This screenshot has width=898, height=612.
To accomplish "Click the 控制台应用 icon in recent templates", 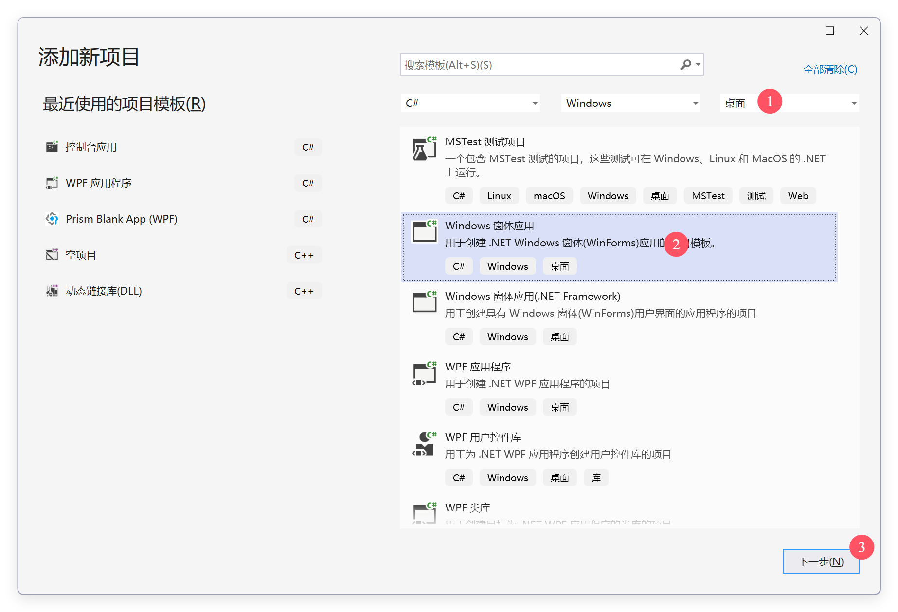I will point(52,147).
